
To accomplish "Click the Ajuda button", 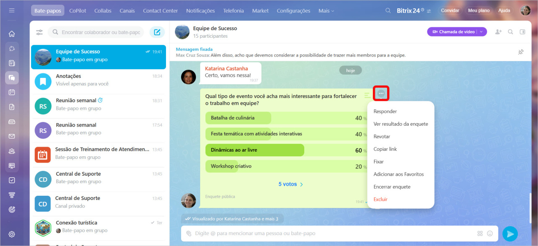I will 504,10.
